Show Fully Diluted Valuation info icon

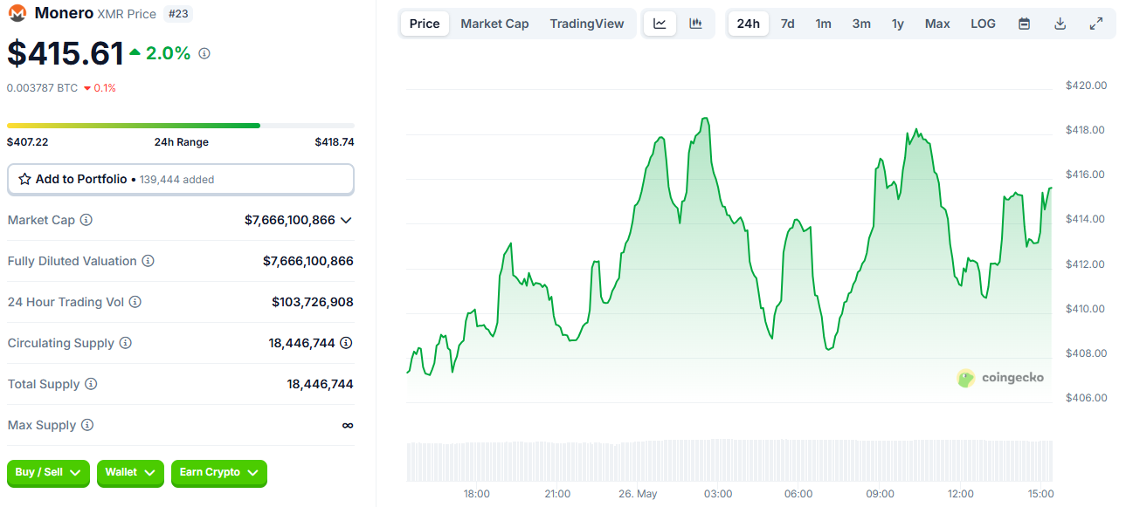click(x=148, y=261)
